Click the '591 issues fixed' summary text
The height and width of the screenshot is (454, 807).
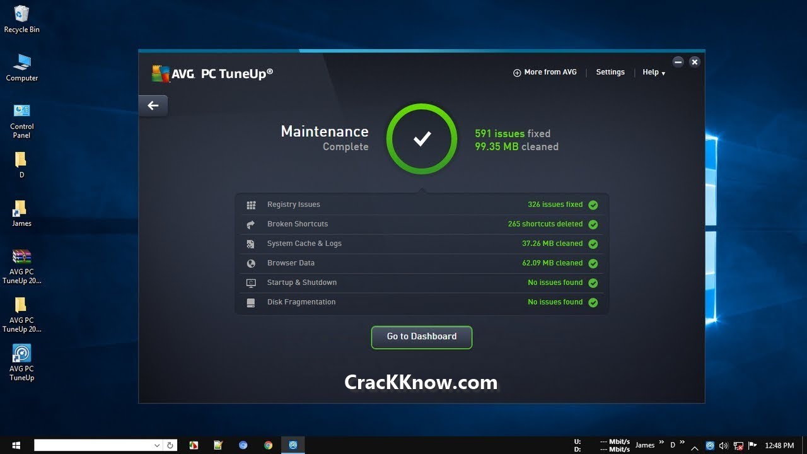point(513,134)
